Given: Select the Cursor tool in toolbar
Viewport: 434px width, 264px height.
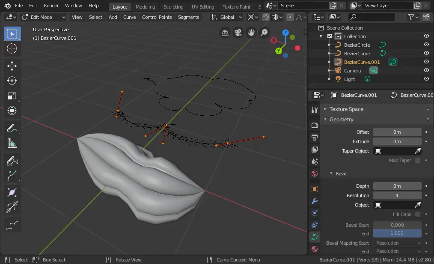Looking at the screenshot, I should 12,48.
